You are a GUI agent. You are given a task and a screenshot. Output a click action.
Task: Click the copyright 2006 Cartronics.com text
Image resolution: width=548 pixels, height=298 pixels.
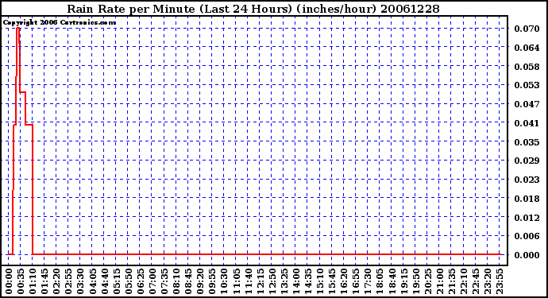click(60, 23)
